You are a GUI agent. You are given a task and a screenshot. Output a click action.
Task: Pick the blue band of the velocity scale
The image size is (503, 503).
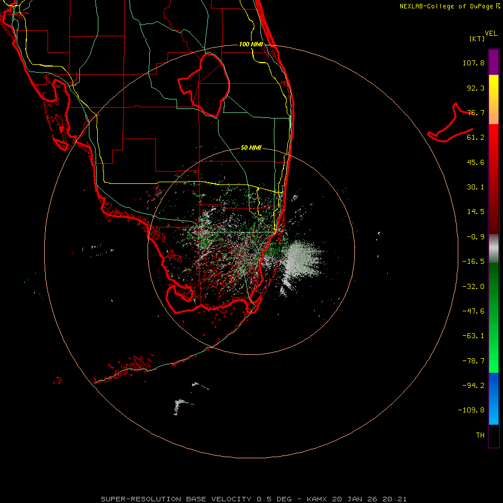(493, 398)
